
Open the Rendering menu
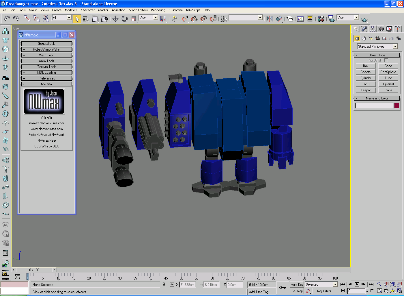158,10
